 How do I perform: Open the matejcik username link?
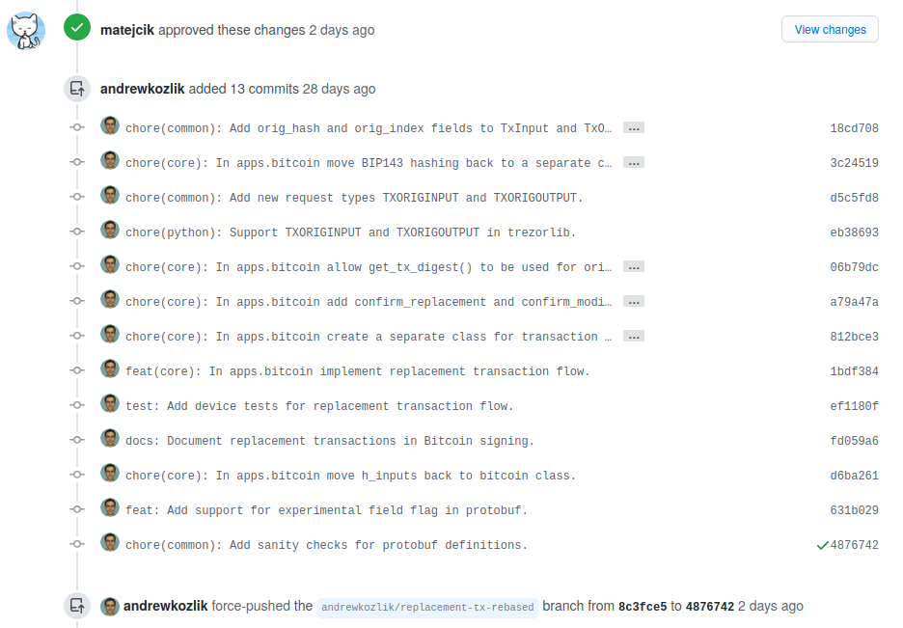point(127,30)
